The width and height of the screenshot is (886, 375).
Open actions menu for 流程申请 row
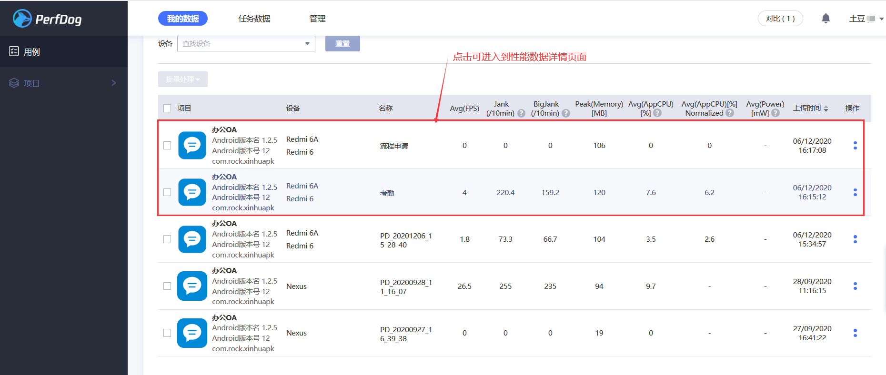(x=855, y=146)
